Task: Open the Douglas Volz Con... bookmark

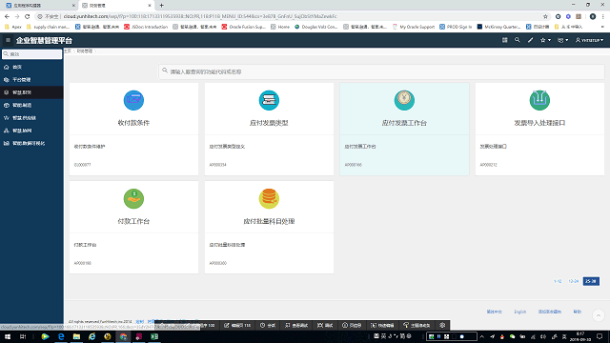Action: point(315,27)
